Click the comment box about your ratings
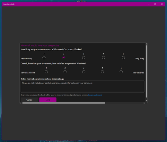 click(x=83, y=87)
